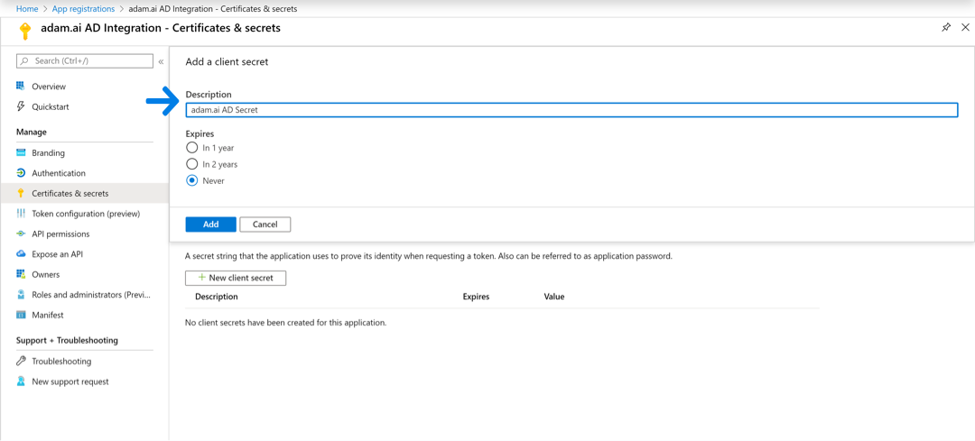Viewport: 975px width, 441px height.
Task: Click the Cancel button
Action: [x=265, y=225]
